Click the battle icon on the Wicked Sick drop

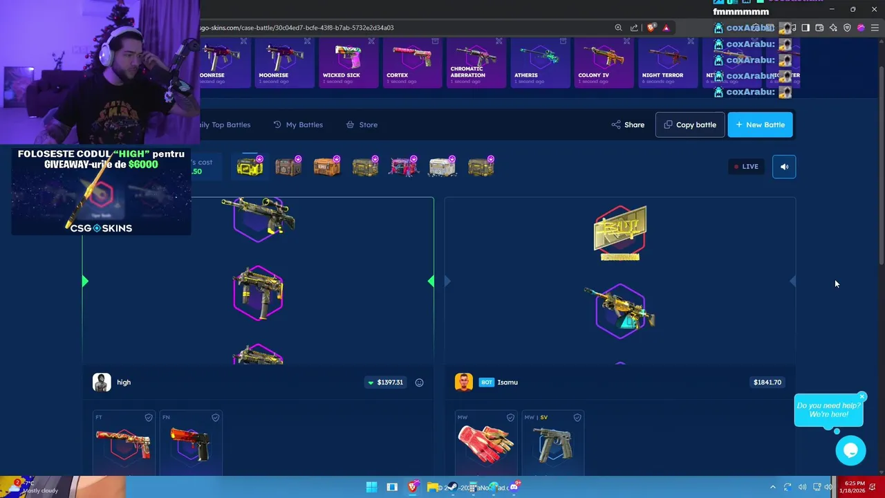click(371, 41)
